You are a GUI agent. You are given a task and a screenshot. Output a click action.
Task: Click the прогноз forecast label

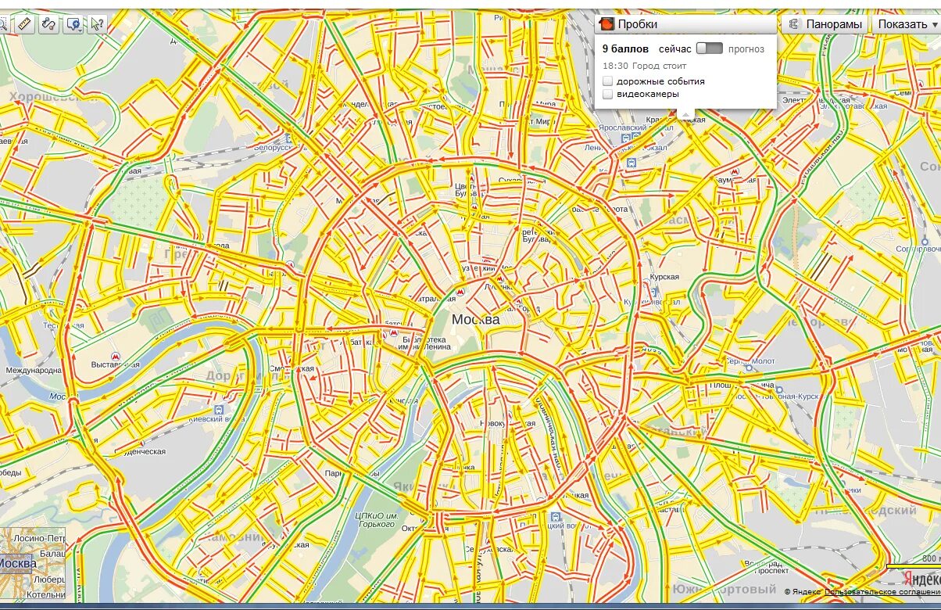tap(746, 49)
